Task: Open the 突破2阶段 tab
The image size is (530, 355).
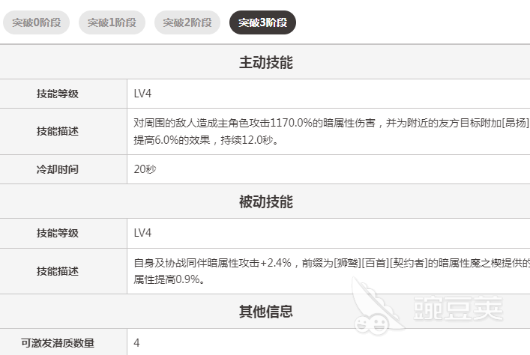Action: [x=187, y=22]
